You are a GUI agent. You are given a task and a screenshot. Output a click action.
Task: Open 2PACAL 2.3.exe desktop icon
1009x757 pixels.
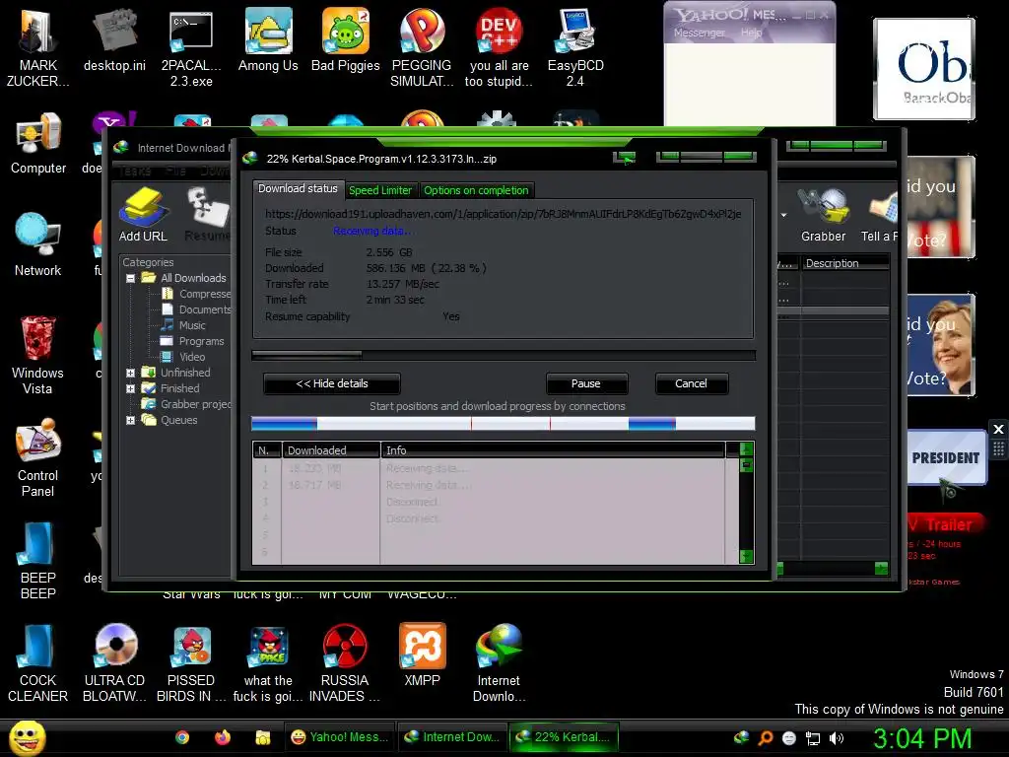[x=191, y=46]
